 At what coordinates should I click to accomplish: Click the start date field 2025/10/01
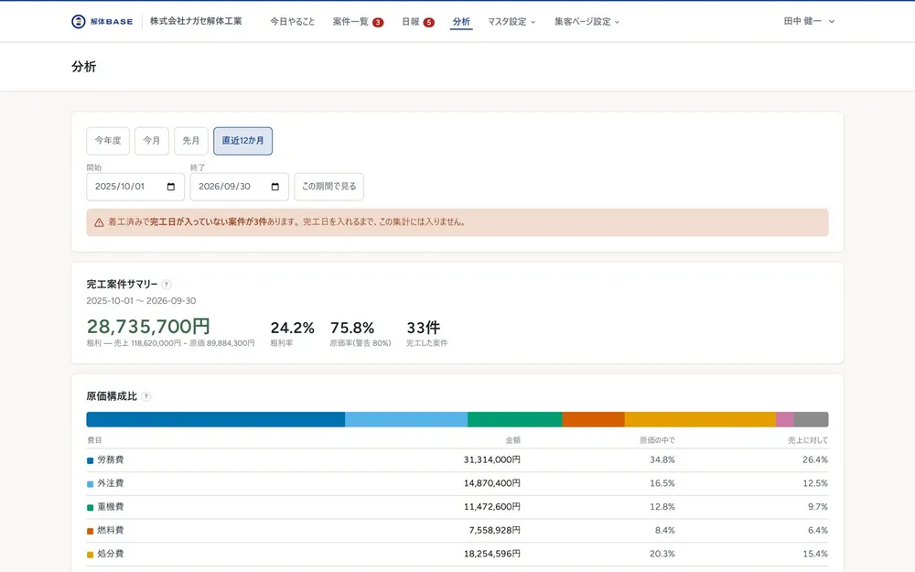click(135, 187)
